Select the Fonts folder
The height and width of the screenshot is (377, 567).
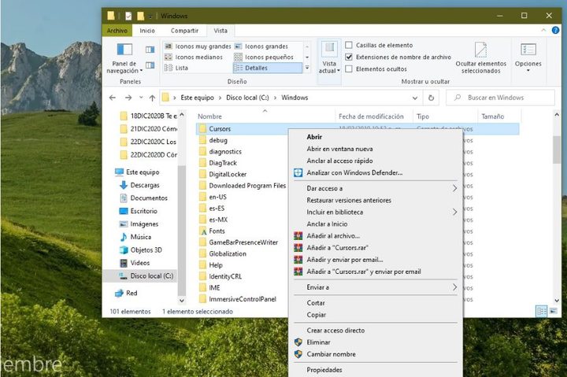tap(212, 231)
